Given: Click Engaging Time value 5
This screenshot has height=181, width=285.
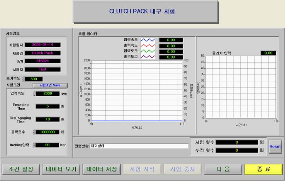Looking at the screenshot, I should pos(47,106).
